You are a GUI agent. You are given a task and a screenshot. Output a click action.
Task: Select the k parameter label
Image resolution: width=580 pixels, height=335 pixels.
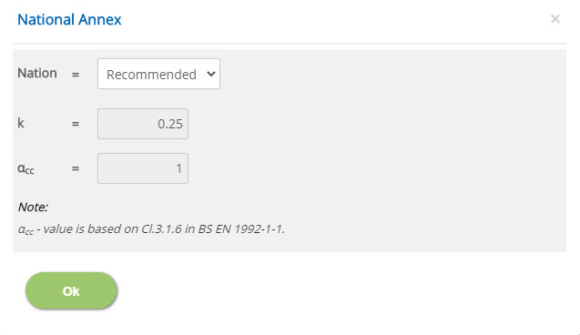pyautogui.click(x=21, y=123)
